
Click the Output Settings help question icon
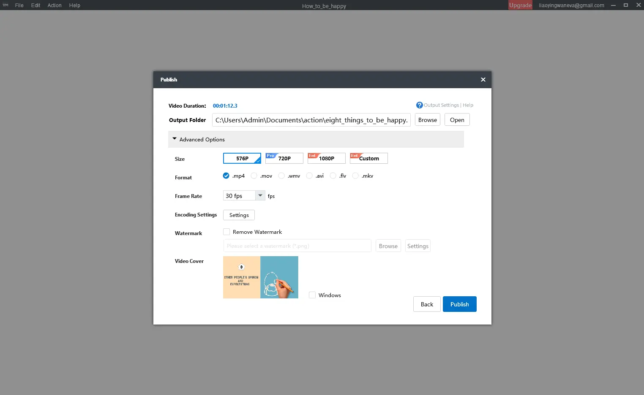pos(419,105)
